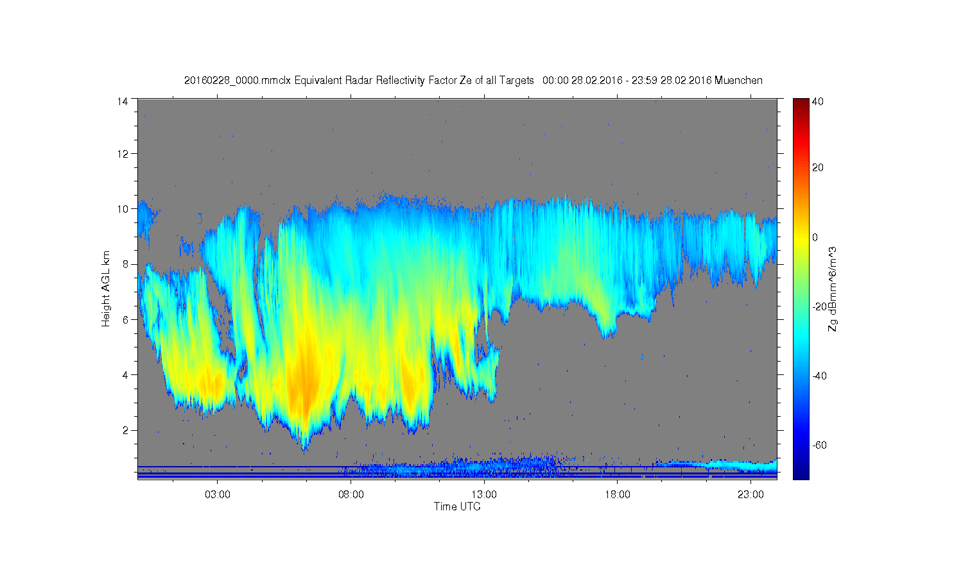Viewport: 963px width, 577px height.
Task: Click the height axis label '10'
Action: [x=123, y=209]
